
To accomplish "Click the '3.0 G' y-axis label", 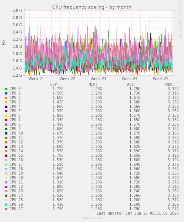I will pos(17,10).
